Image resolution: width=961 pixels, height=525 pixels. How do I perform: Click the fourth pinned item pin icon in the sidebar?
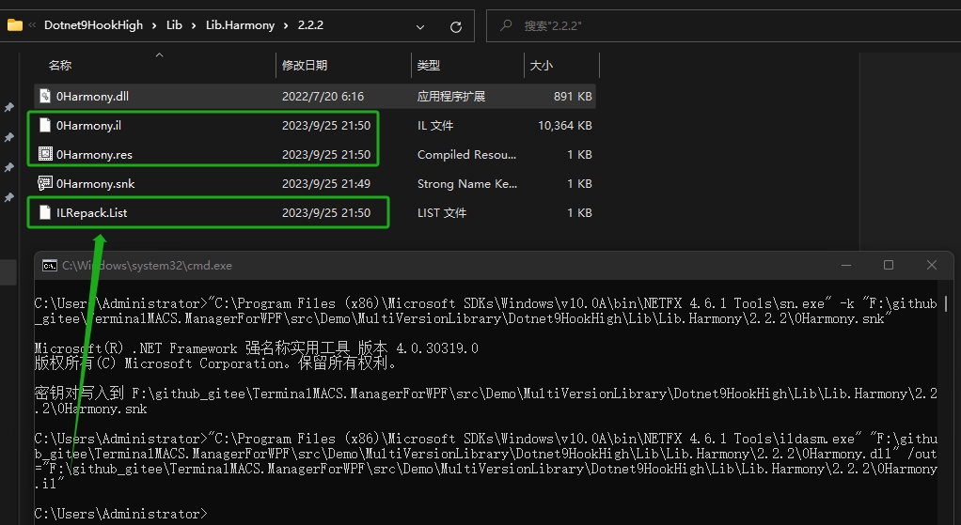pos(9,197)
